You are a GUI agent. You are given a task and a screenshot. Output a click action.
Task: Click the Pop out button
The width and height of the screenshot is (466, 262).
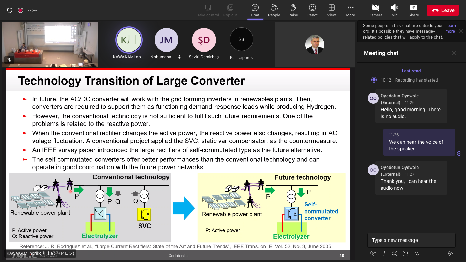click(230, 10)
